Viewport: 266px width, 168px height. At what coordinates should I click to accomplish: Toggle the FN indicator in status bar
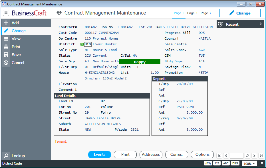click(x=208, y=163)
